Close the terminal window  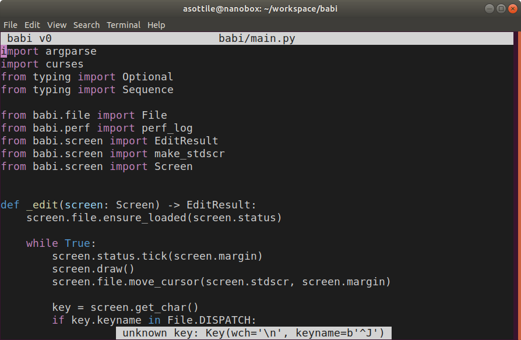click(513, 9)
